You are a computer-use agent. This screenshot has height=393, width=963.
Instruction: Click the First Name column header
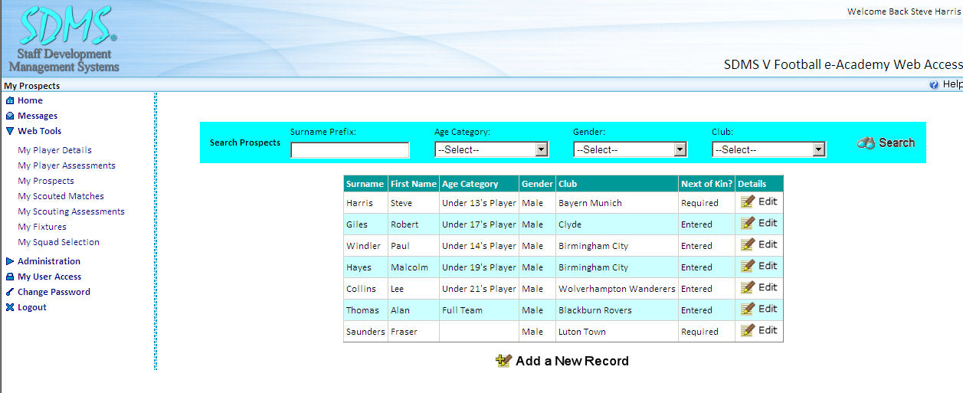pos(413,184)
